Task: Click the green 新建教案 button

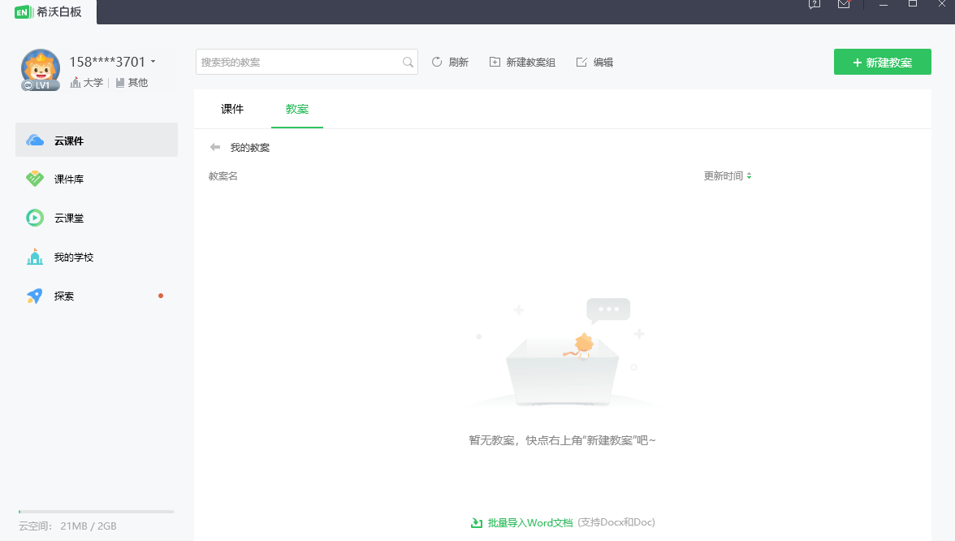Action: click(x=883, y=61)
